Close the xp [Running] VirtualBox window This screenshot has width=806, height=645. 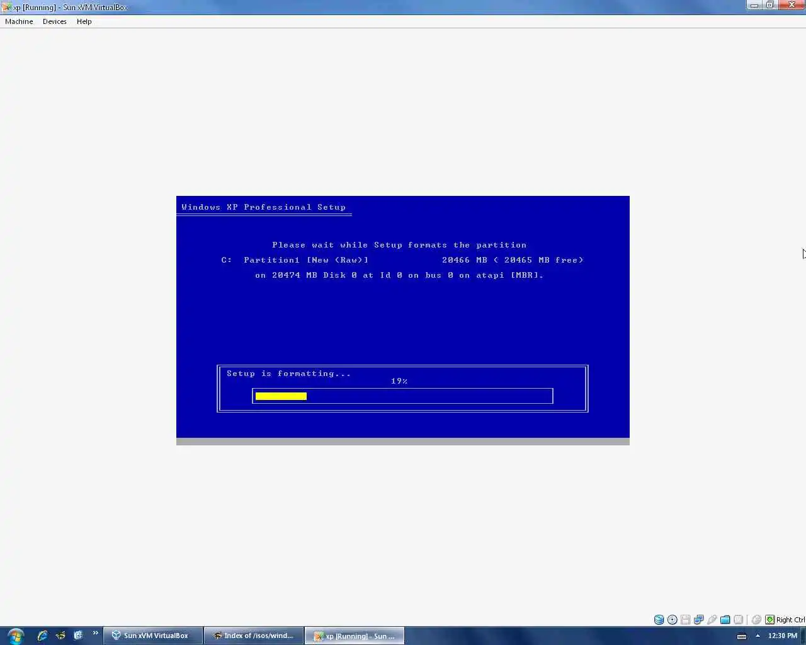pyautogui.click(x=792, y=5)
